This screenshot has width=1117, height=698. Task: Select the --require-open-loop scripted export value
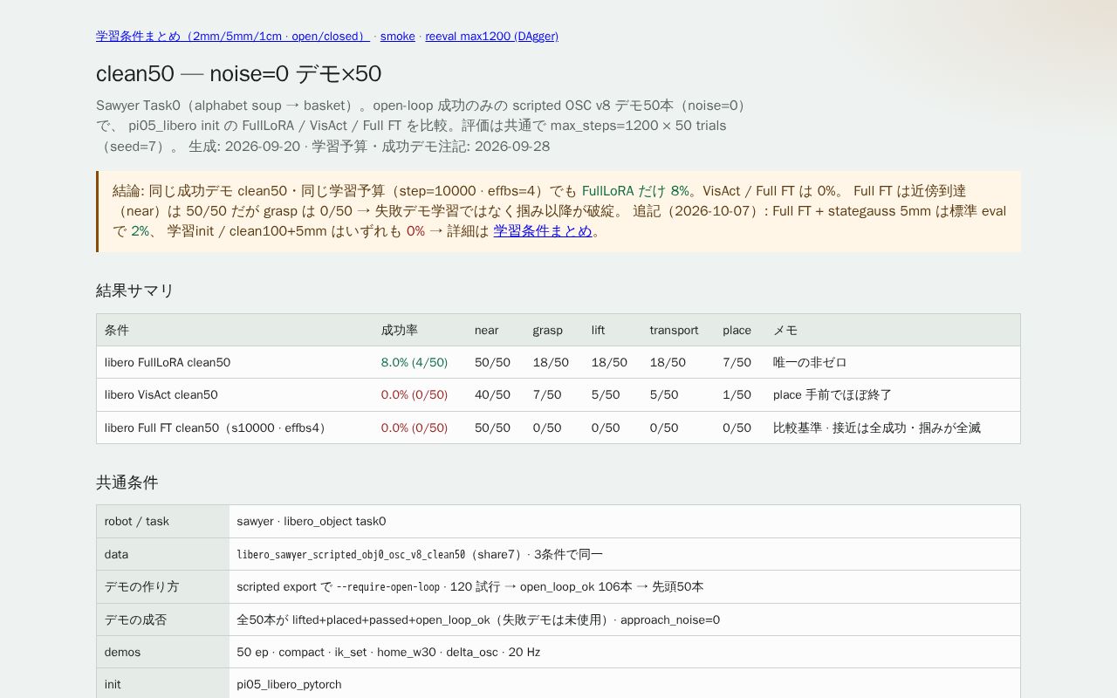tap(388, 586)
